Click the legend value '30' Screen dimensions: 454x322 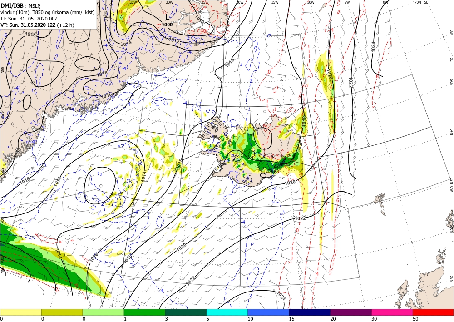(x=374, y=319)
